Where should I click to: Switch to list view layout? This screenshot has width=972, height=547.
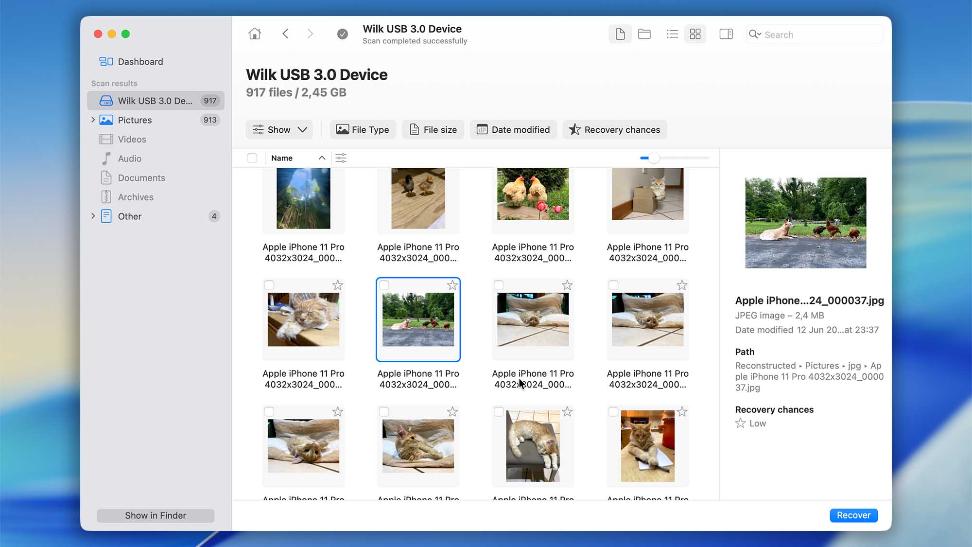point(672,34)
